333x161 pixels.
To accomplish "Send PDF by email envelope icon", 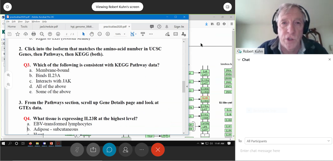I will pos(175,34).
